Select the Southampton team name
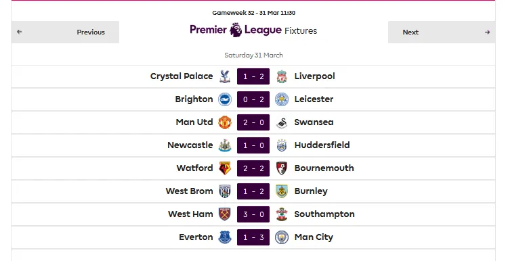 pos(324,214)
